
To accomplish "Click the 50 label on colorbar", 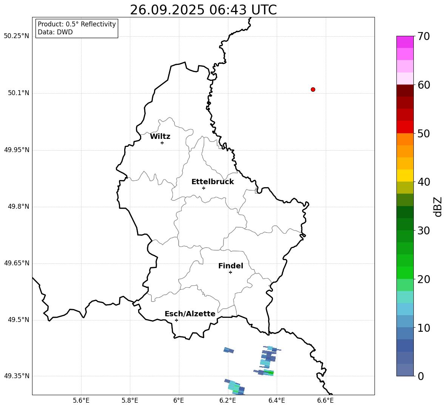I will click(x=424, y=133).
